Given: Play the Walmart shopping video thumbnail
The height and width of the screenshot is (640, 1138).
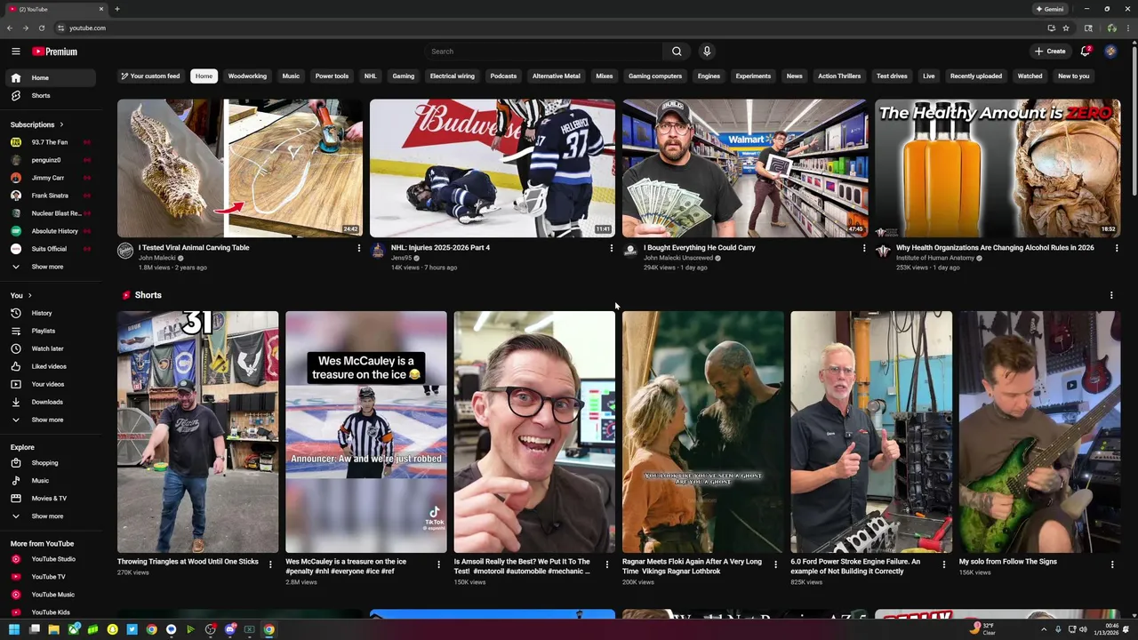Looking at the screenshot, I should [x=745, y=168].
